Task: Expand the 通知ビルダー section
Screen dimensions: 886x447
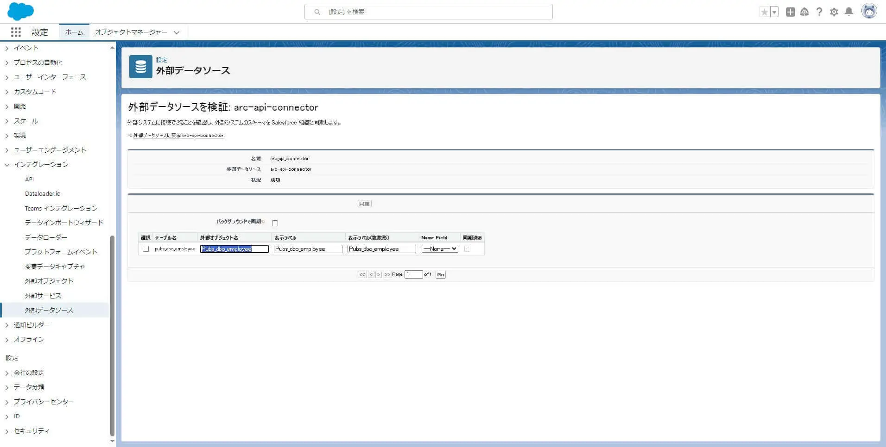Action: [x=7, y=325]
